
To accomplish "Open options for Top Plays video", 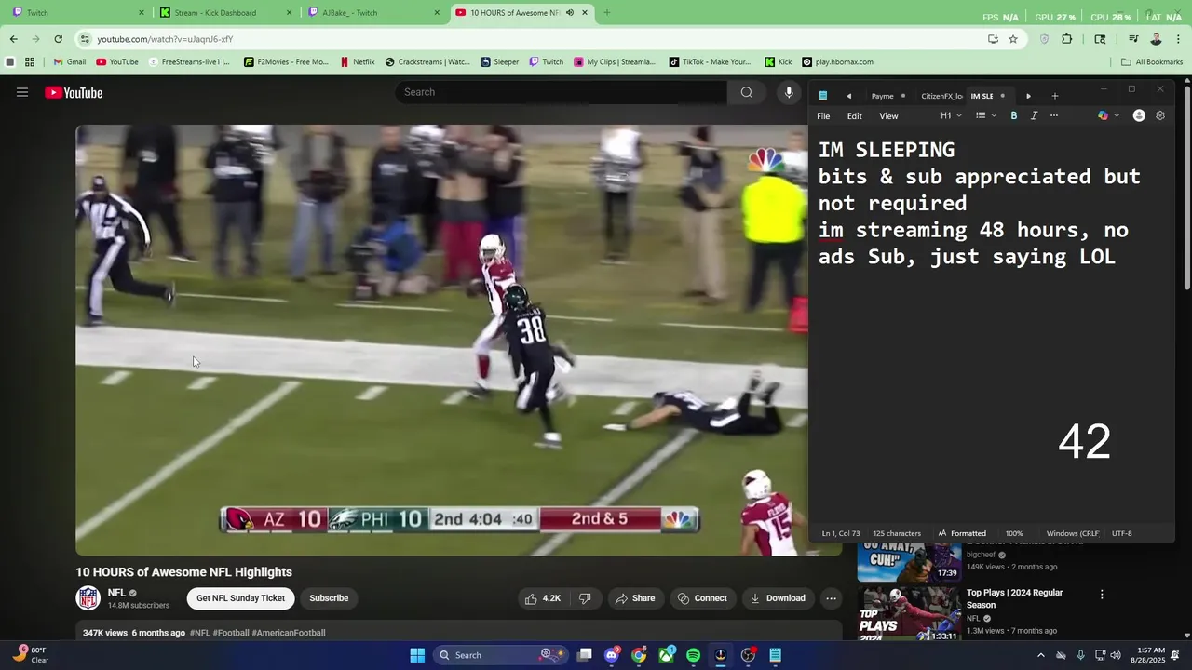I will click(1102, 594).
